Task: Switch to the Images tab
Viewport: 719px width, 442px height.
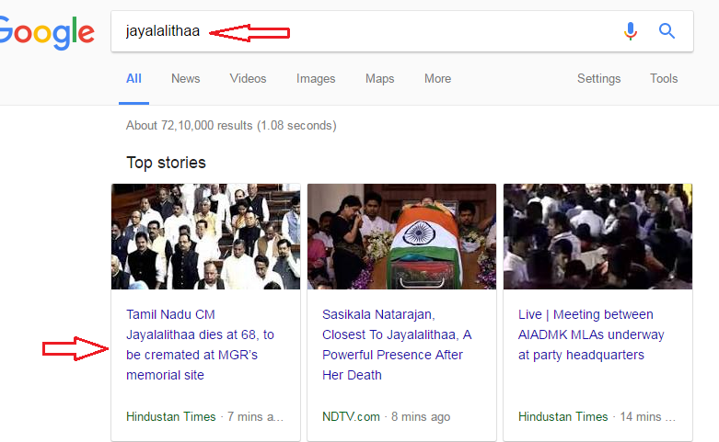Action: click(316, 79)
